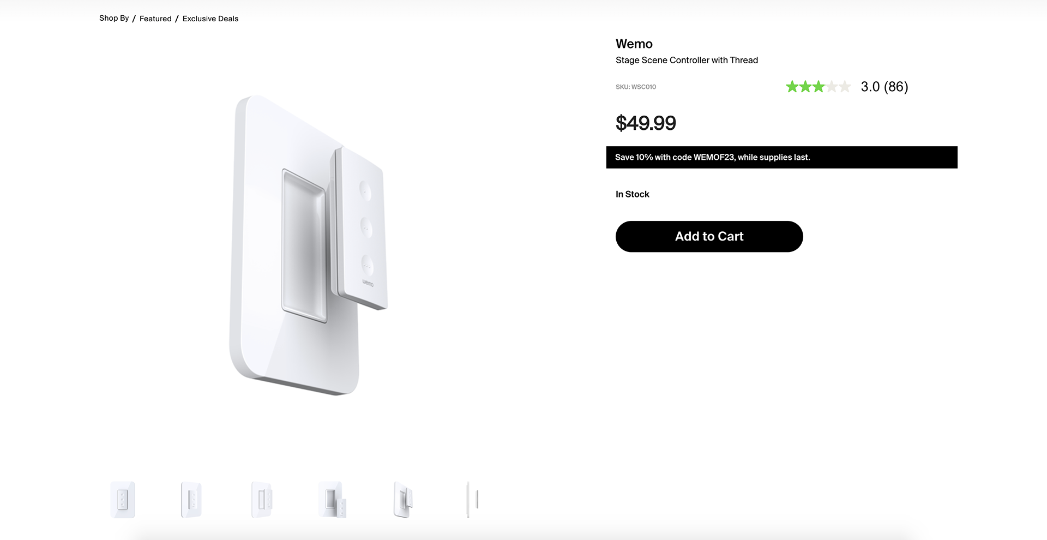Add the product to cart
This screenshot has width=1047, height=540.
click(709, 236)
